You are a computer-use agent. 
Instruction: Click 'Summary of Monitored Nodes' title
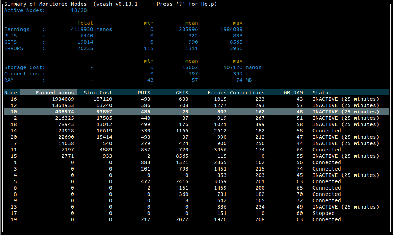tap(45, 4)
